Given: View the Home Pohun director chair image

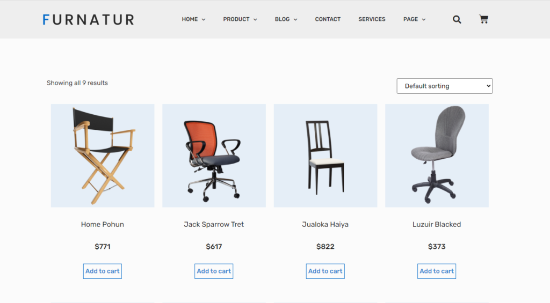Looking at the screenshot, I should pos(103,156).
